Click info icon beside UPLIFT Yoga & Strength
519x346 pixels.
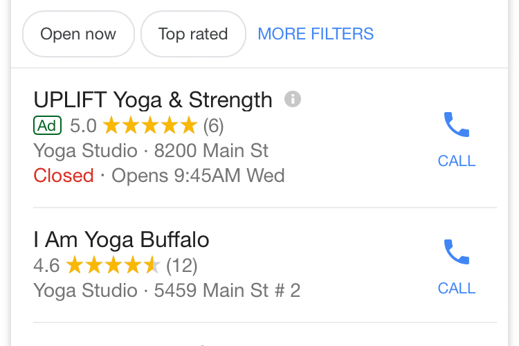coord(293,99)
